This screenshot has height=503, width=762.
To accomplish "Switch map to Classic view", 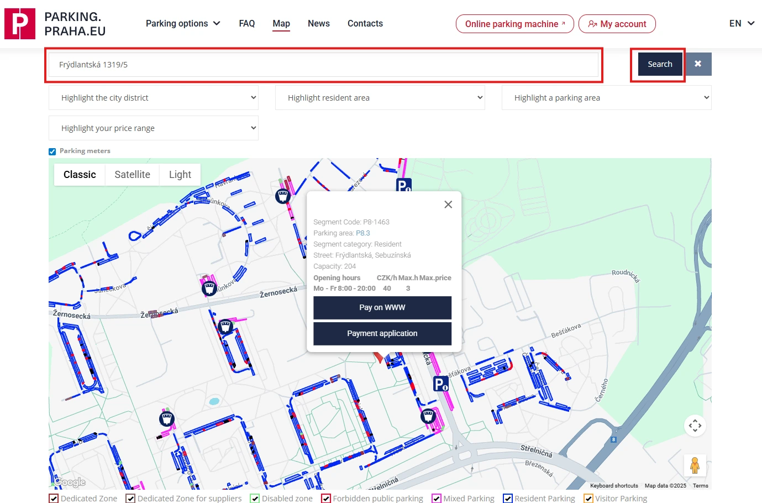I will coord(80,175).
